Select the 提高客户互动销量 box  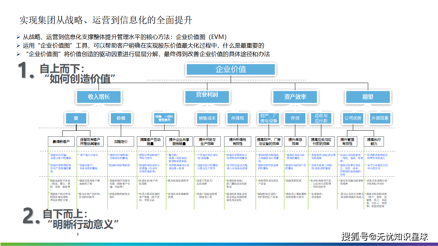point(151,141)
